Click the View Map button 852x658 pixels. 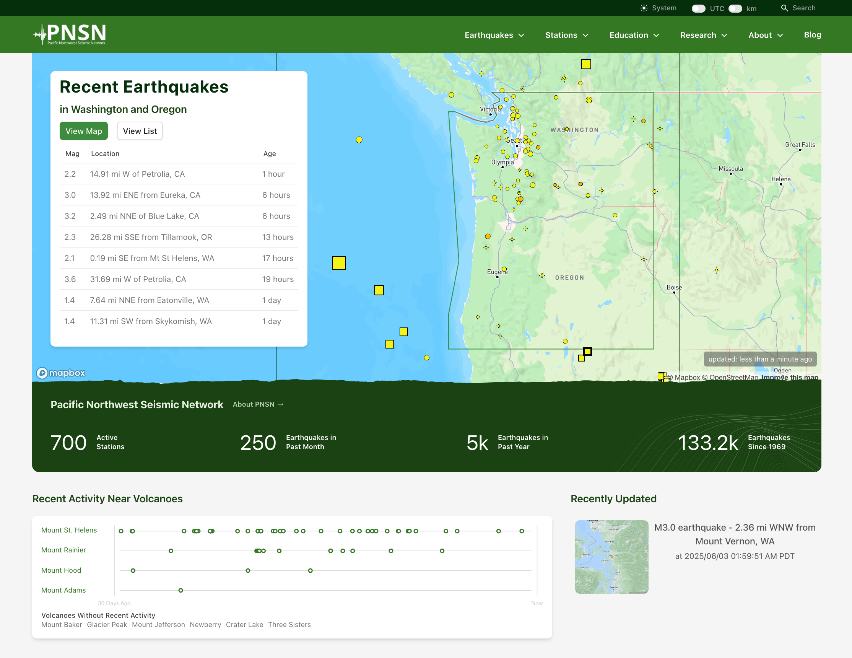83,131
